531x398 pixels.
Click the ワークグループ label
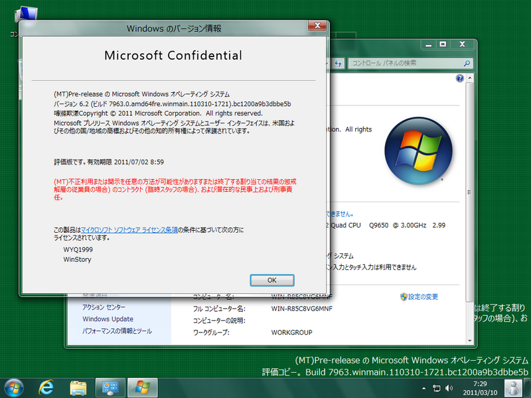click(211, 332)
